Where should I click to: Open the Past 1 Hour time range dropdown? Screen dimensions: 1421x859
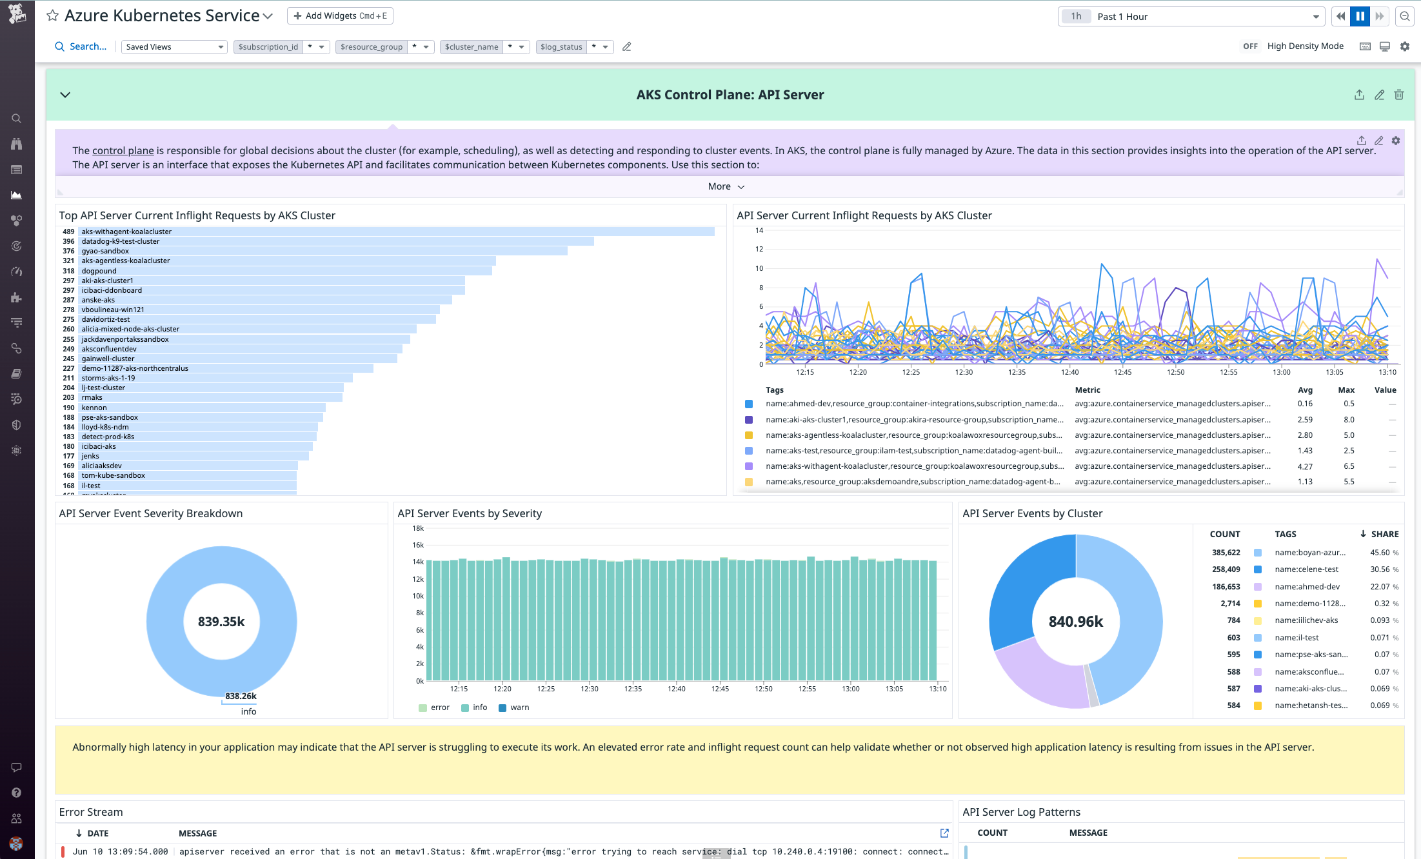click(1191, 16)
